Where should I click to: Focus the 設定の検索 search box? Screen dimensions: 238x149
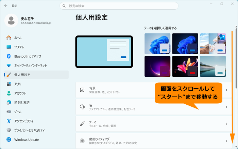(119, 6)
